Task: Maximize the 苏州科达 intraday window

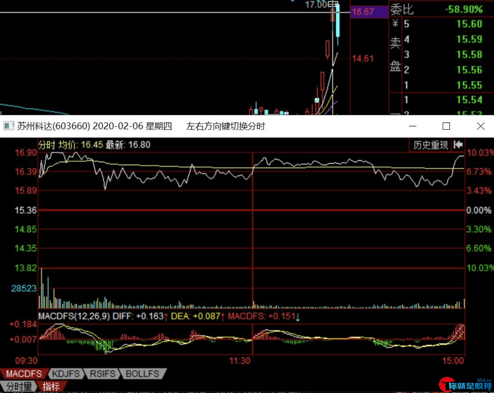Action: [446, 126]
